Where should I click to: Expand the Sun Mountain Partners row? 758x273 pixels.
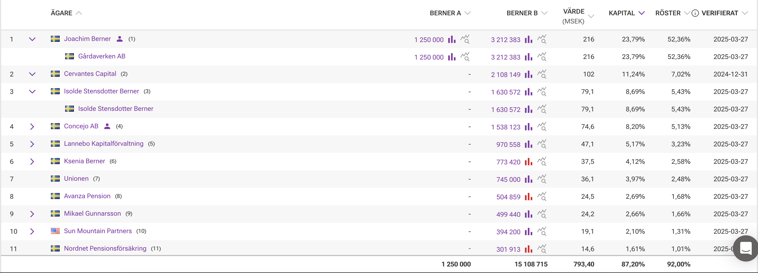point(32,232)
